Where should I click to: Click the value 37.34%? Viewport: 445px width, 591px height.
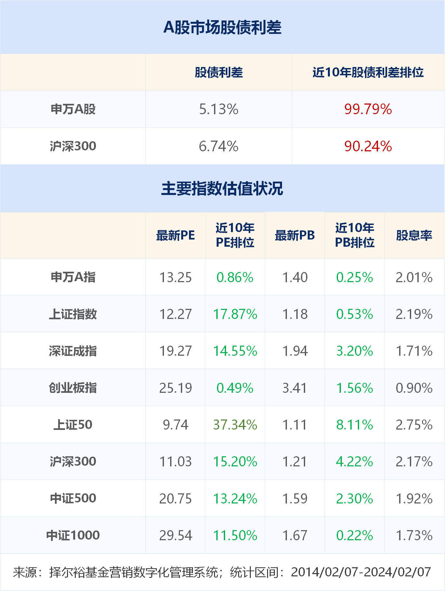point(235,425)
